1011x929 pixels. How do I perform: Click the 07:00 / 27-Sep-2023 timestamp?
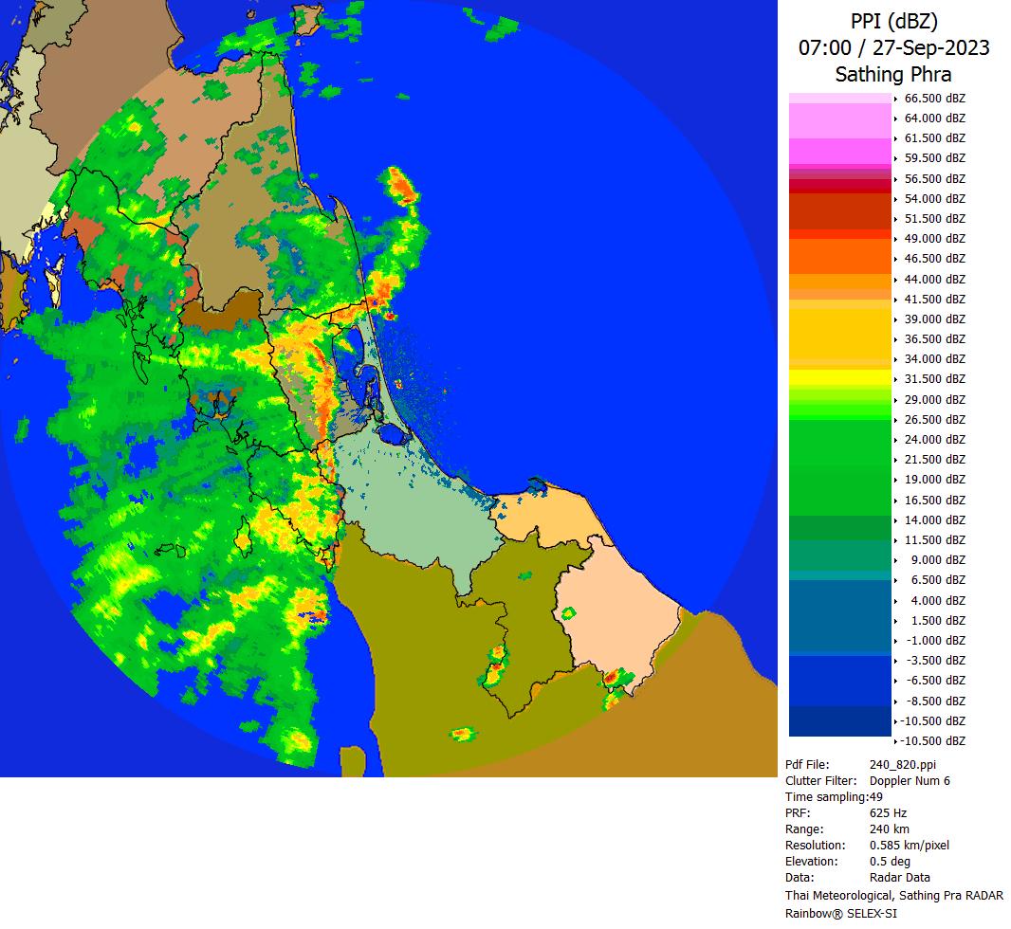pyautogui.click(x=893, y=47)
